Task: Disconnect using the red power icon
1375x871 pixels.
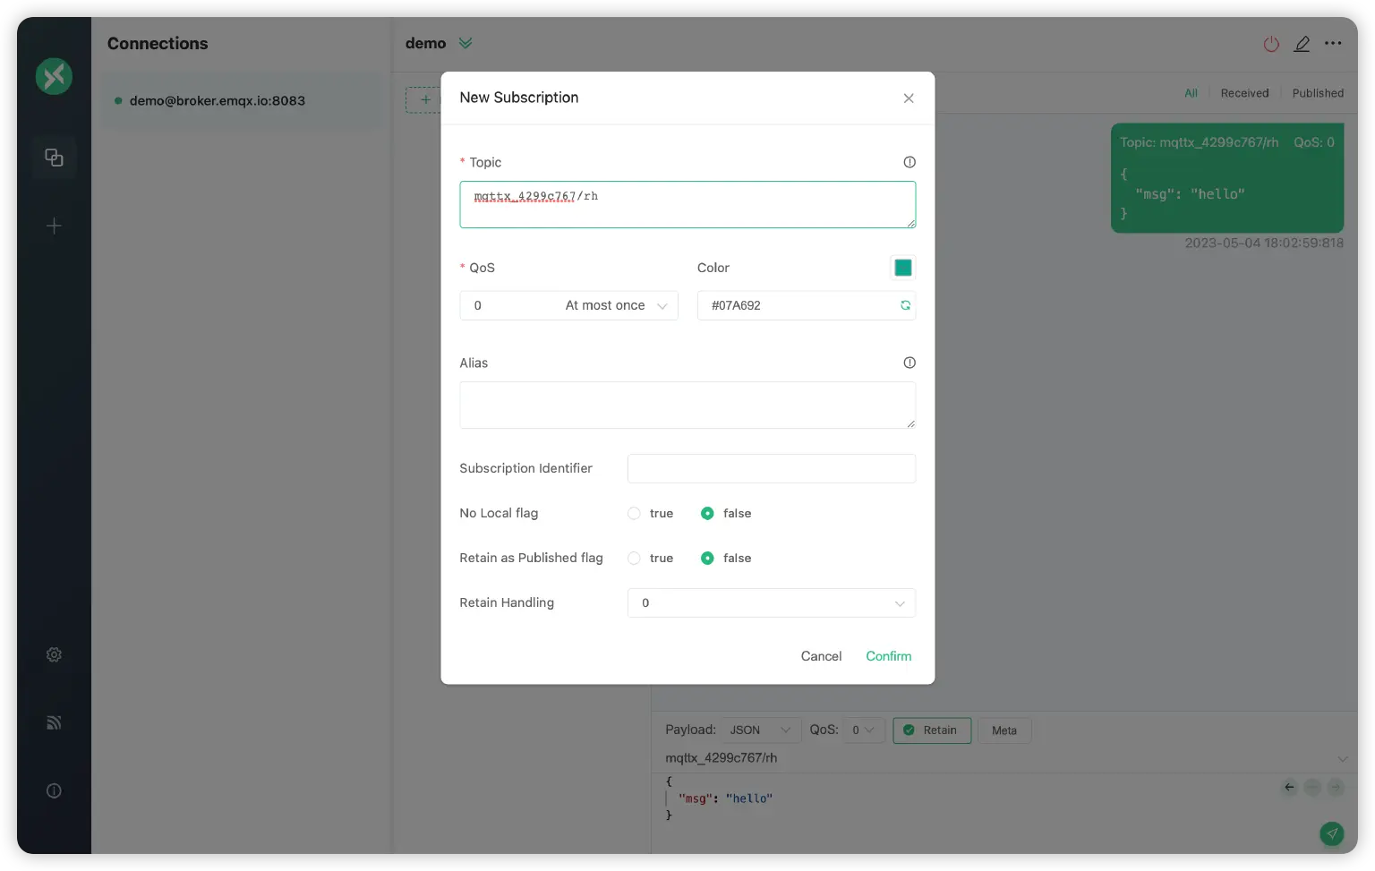Action: tap(1270, 43)
